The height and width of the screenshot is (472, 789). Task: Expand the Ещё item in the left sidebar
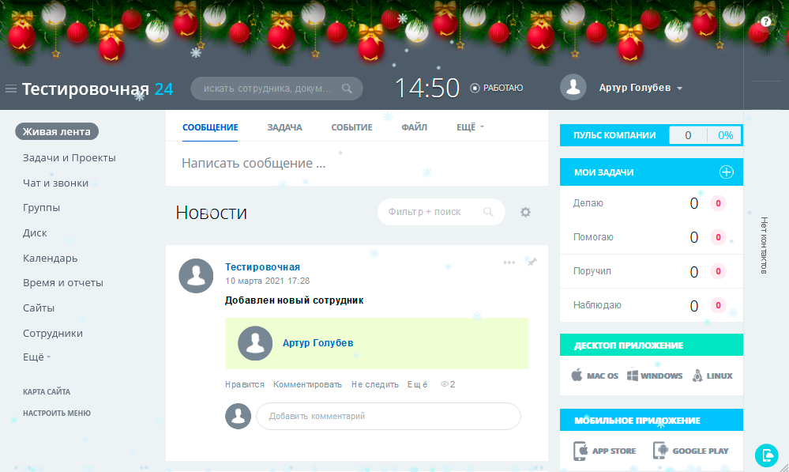point(32,357)
